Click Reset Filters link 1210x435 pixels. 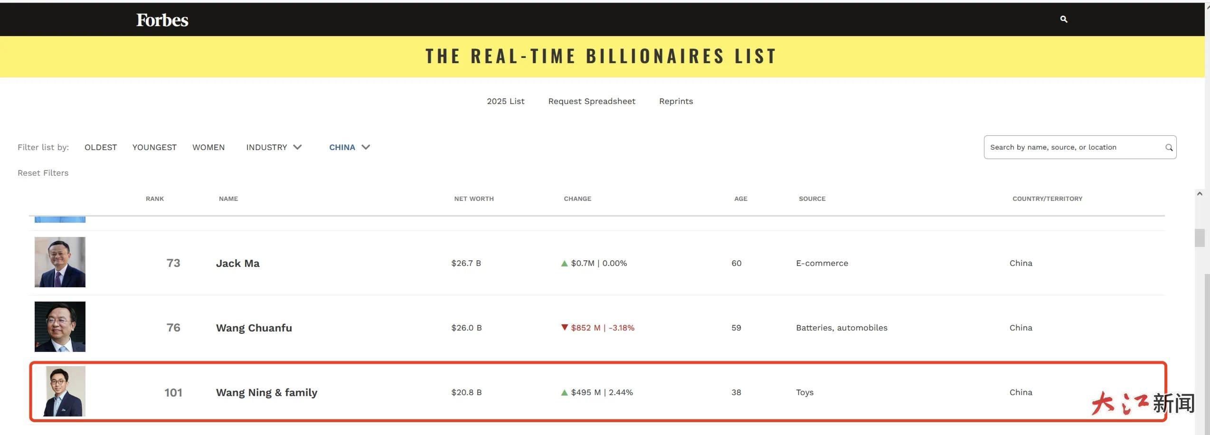click(43, 173)
